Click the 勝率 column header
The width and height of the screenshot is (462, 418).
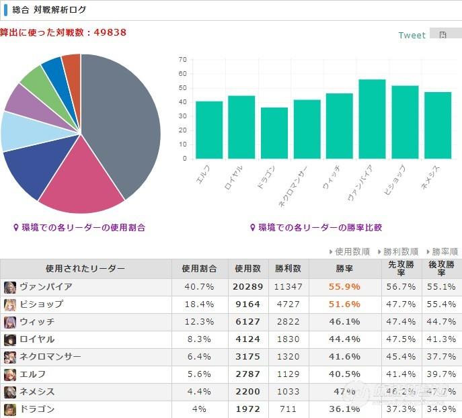coord(344,268)
